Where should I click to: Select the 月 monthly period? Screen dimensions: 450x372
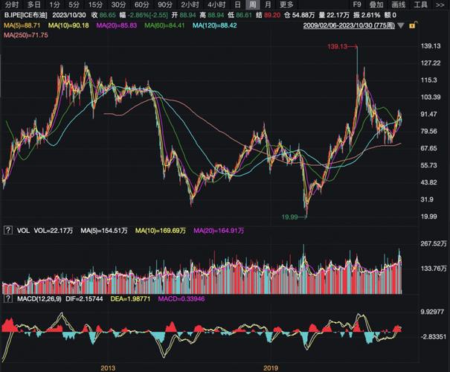click(x=268, y=4)
